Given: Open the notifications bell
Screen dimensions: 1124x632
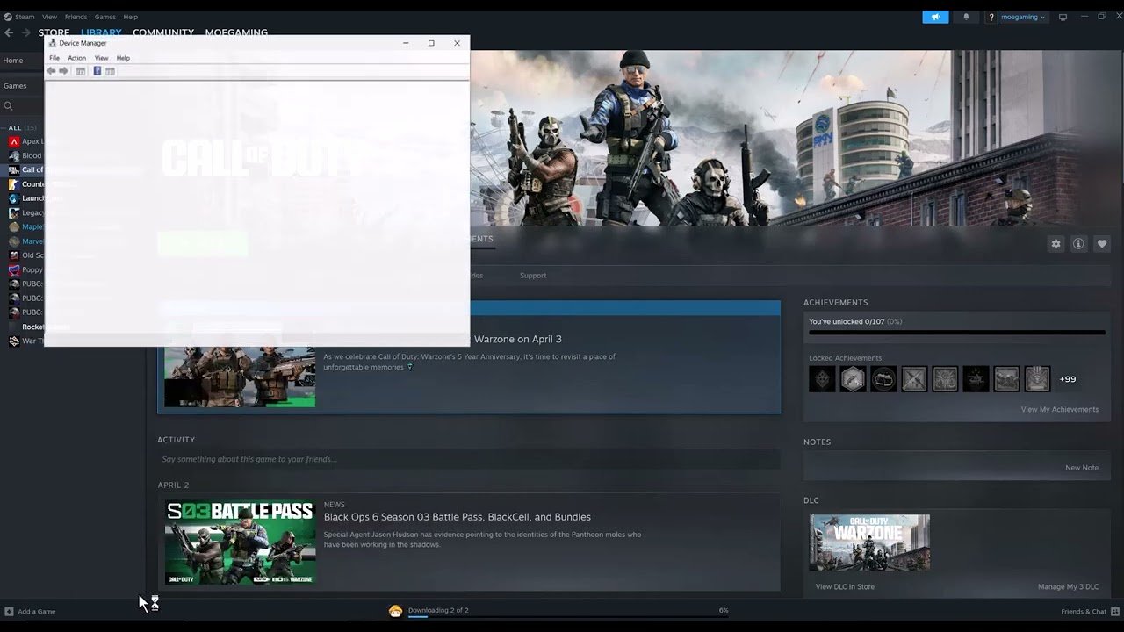Looking at the screenshot, I should pos(967,17).
